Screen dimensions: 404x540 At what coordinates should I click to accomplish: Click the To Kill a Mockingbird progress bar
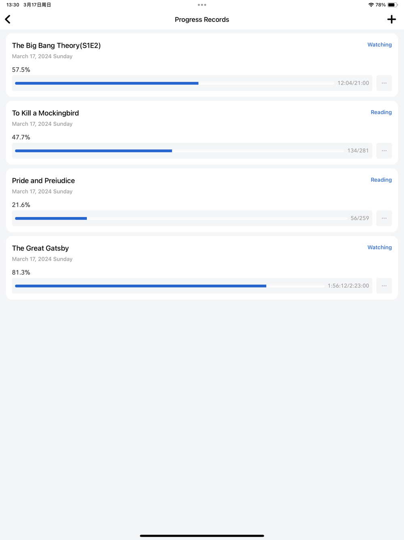click(x=179, y=151)
